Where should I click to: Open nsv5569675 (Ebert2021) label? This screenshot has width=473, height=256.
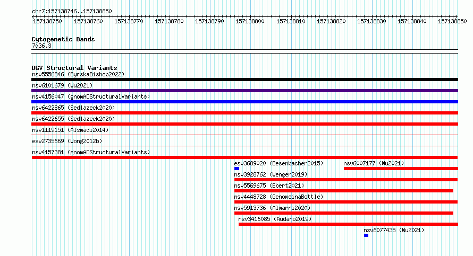(269, 186)
